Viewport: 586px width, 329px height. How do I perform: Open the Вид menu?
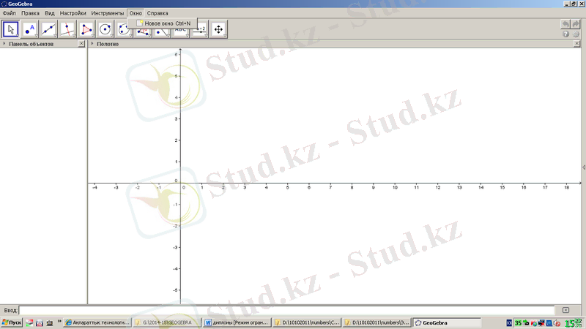click(50, 13)
